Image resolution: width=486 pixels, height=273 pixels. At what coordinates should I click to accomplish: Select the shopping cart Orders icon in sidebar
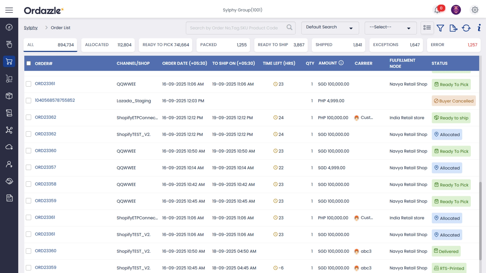pyautogui.click(x=9, y=61)
